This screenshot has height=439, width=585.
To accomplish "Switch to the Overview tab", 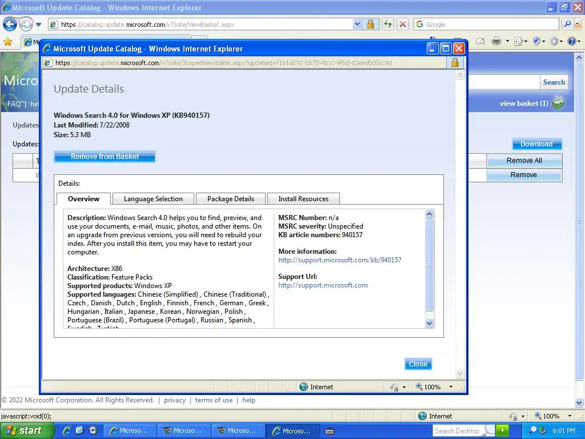I will [83, 198].
